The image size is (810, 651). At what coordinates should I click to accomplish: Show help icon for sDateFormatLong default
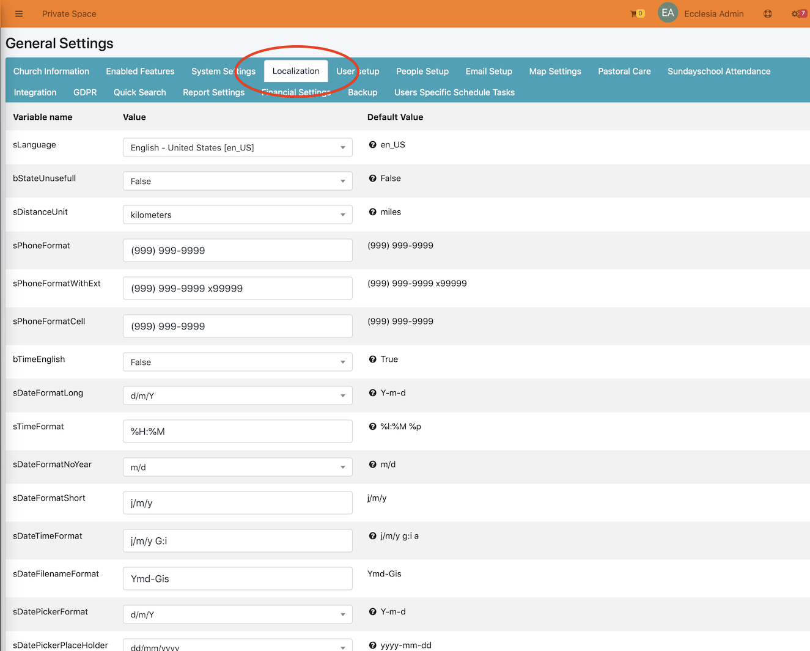[372, 393]
